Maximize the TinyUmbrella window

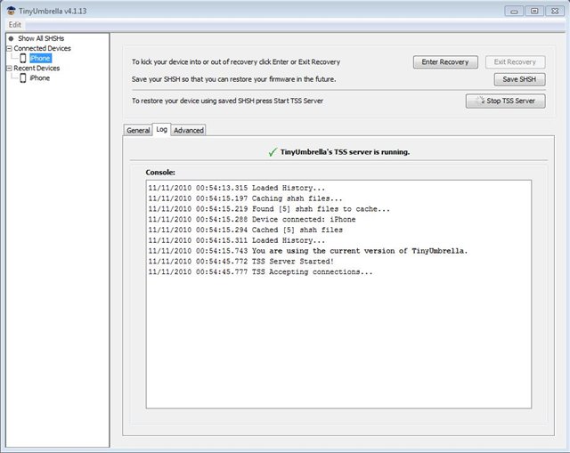click(x=534, y=11)
